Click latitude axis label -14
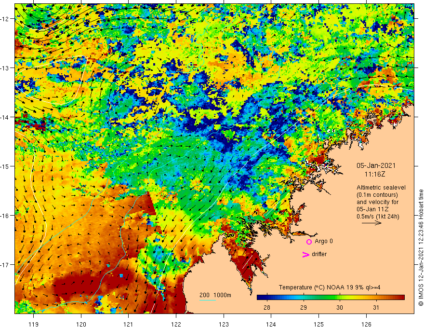This screenshot has width=424, height=328. tap(5, 117)
